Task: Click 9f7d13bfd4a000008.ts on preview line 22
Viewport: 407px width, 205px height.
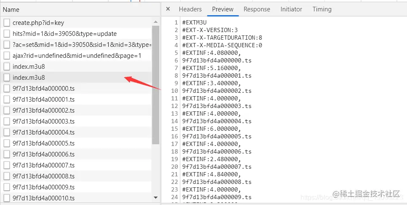Action: point(217,182)
